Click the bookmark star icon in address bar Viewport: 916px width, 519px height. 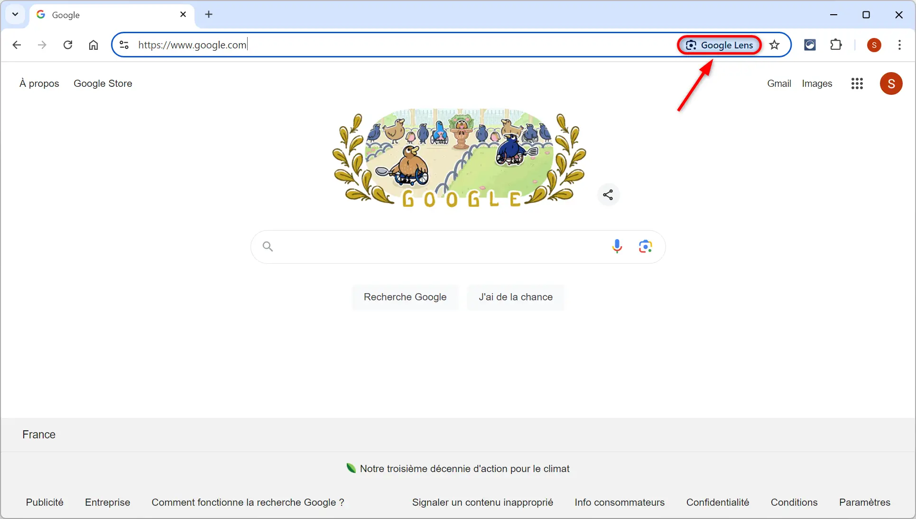point(775,45)
